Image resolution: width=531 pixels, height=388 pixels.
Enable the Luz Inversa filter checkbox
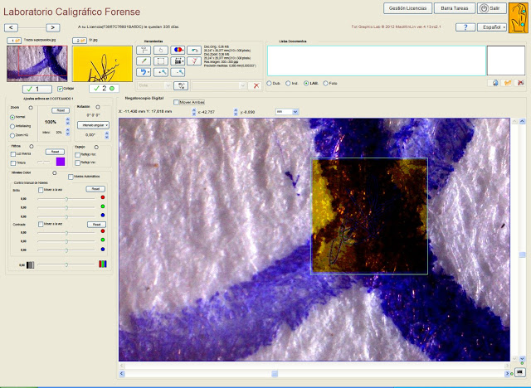pyautogui.click(x=13, y=153)
